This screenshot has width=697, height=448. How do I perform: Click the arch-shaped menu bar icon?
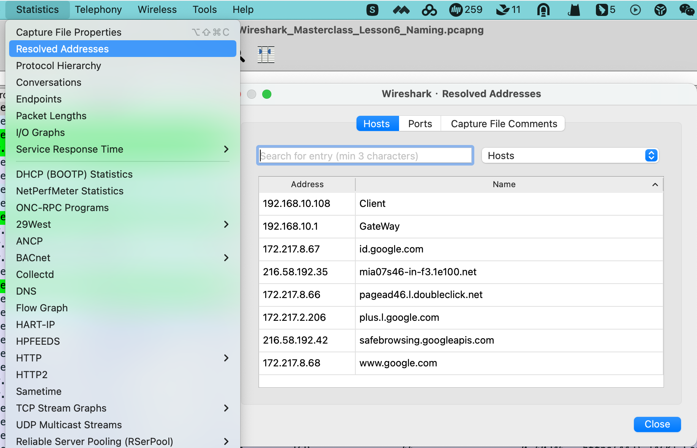pyautogui.click(x=544, y=10)
